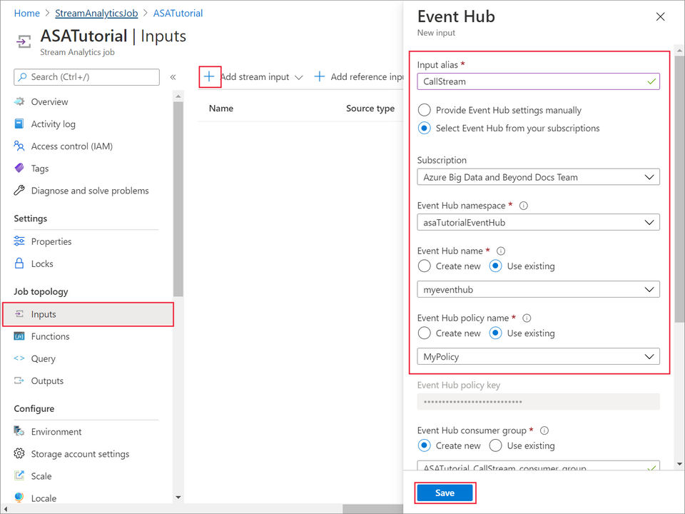
Task: Click the Save button
Action: (x=445, y=493)
